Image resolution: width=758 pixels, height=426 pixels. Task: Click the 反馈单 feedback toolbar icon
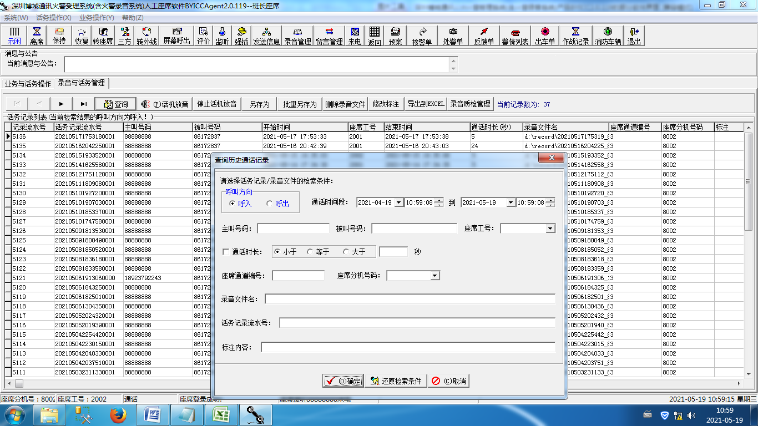[484, 36]
